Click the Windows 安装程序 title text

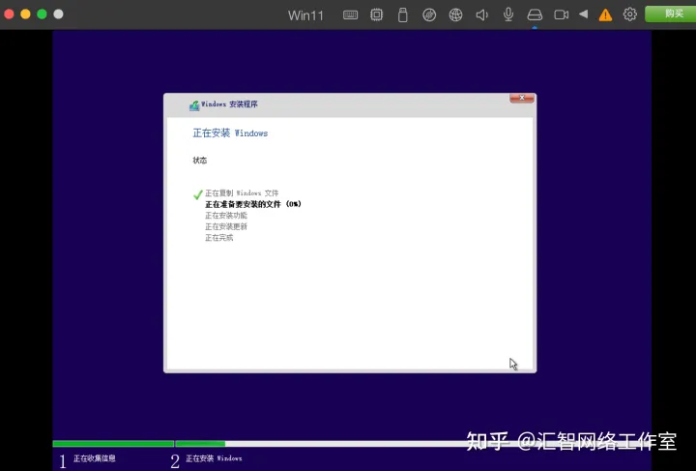229,104
